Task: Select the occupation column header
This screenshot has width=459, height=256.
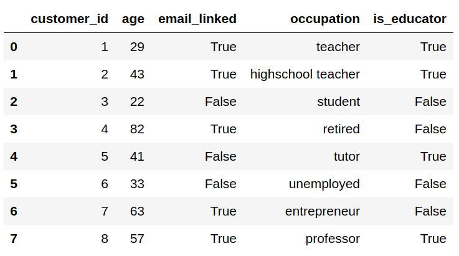Action: tap(325, 20)
